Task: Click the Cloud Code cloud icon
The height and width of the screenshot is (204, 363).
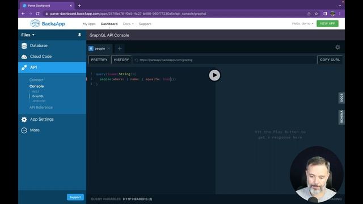Action: 24,57
